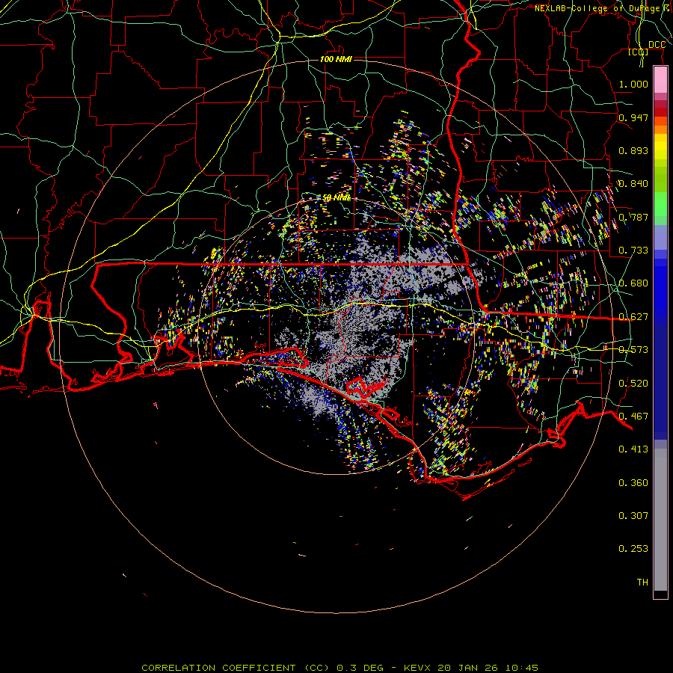
Task: Click the CORRELATION COEFFICIENT title text
Action: pyautogui.click(x=218, y=668)
